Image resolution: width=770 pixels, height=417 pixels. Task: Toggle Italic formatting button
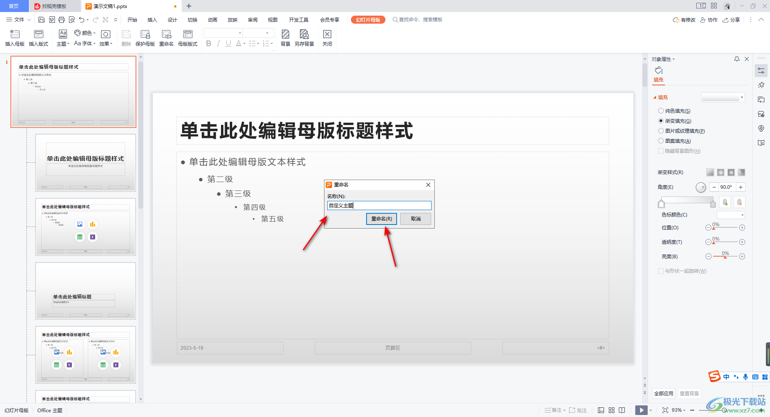coord(218,43)
